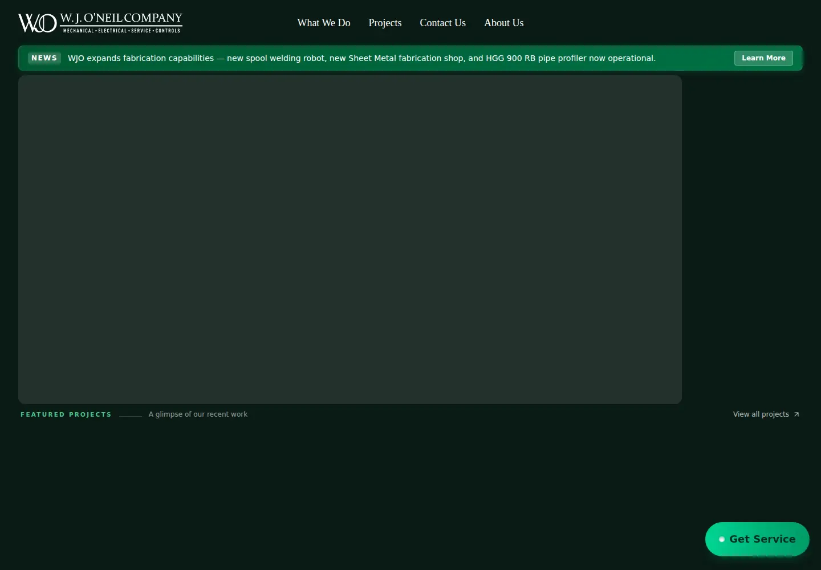Go to Contact Us page
Image resolution: width=821 pixels, height=570 pixels.
pos(443,23)
